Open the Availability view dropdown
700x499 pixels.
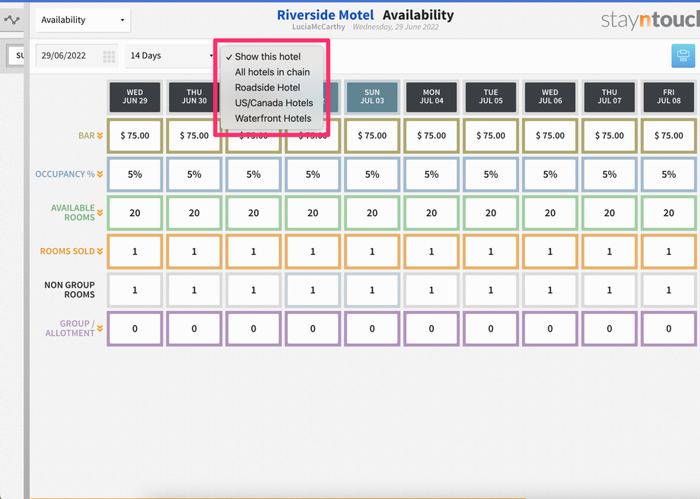pos(83,20)
